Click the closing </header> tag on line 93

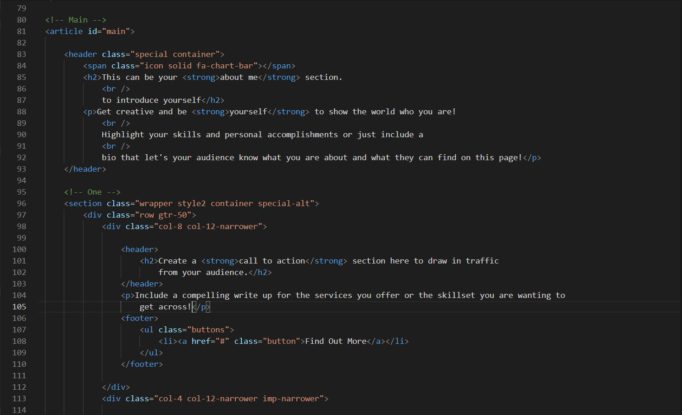pos(85,169)
